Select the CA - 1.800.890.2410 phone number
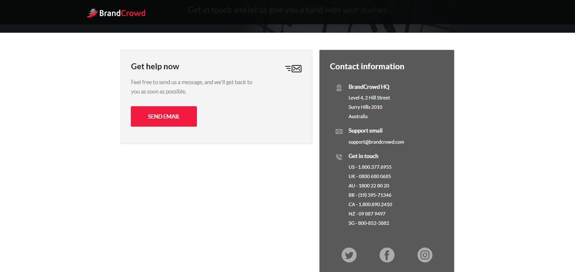Screen dimensions: 575x272 click(x=370, y=204)
